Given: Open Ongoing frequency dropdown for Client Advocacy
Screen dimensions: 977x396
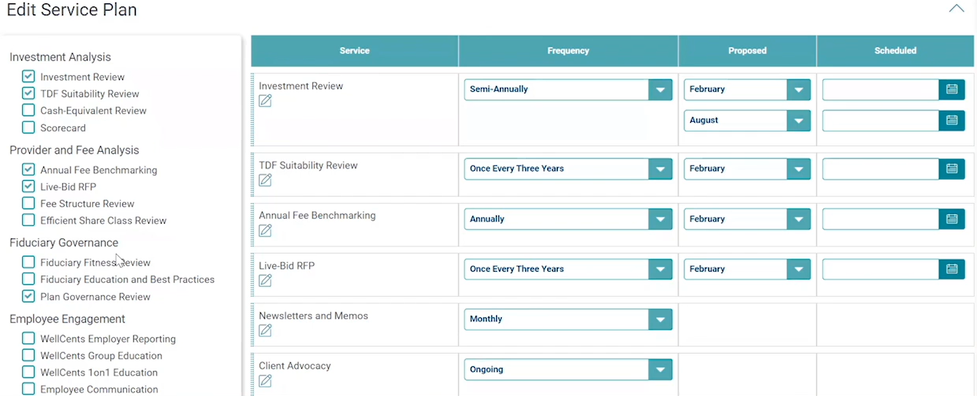Looking at the screenshot, I should pos(568,369).
